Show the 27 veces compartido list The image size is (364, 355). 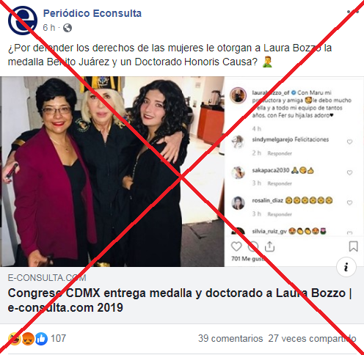click(x=312, y=339)
